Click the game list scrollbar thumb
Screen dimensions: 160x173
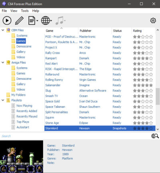(x=158, y=96)
